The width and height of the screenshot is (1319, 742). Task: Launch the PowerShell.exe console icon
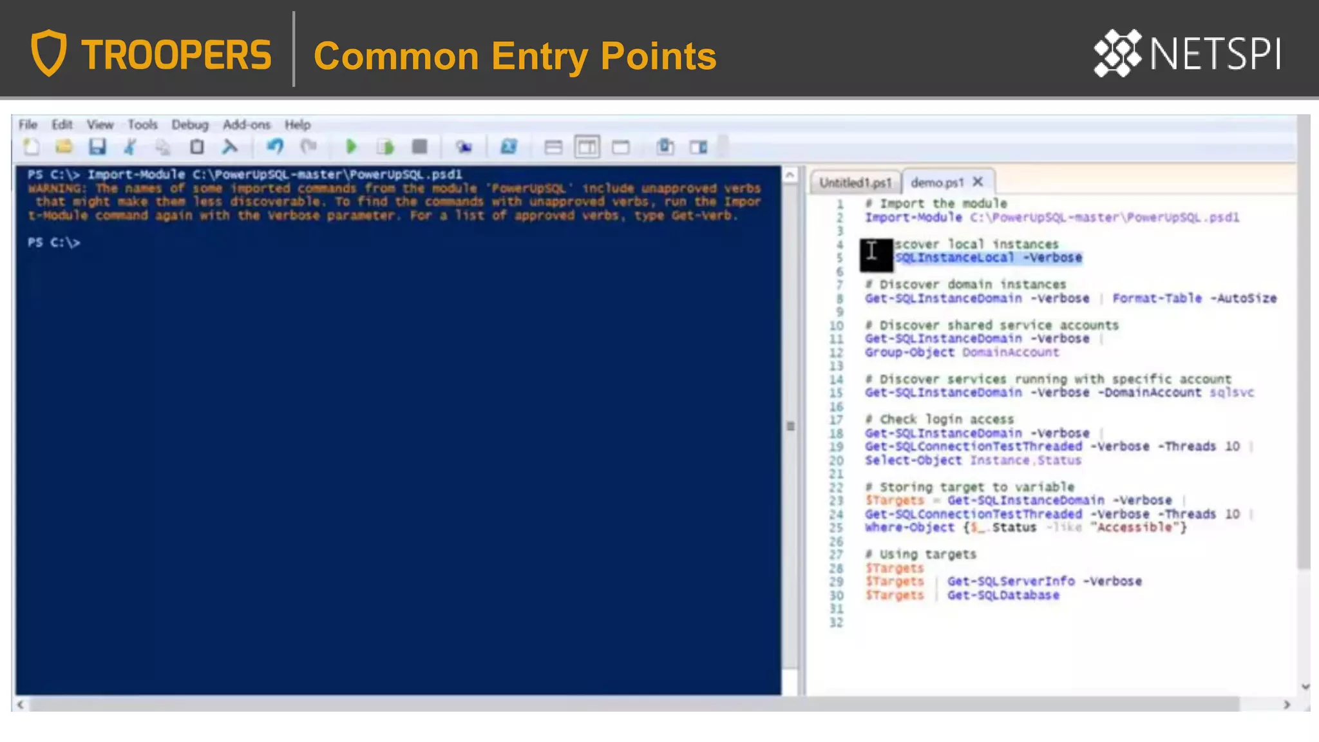click(509, 147)
